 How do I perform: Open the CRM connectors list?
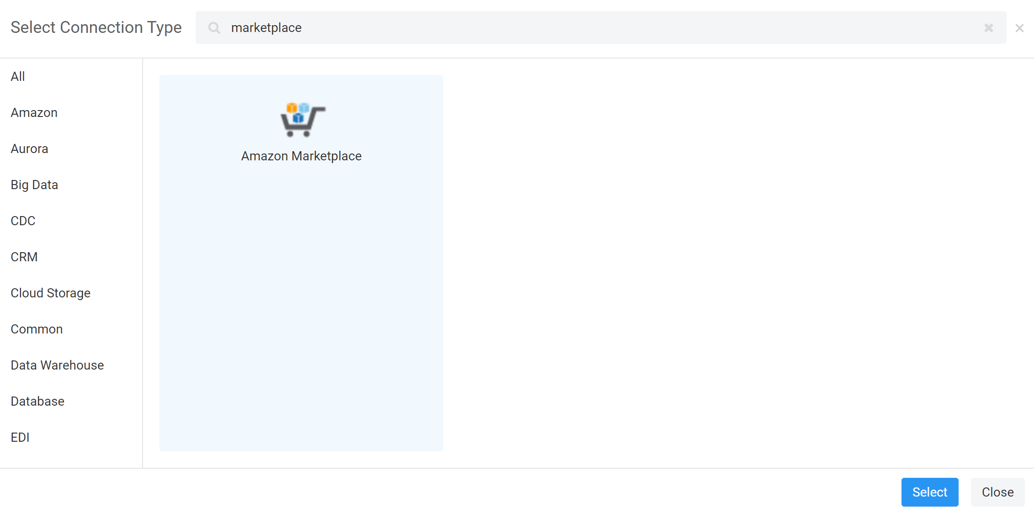tap(24, 257)
